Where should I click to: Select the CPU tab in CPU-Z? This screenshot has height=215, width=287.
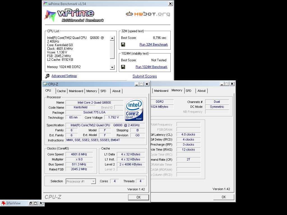(x=48, y=90)
